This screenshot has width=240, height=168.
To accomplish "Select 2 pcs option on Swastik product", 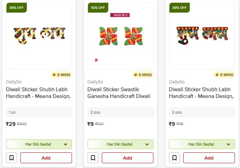I will (121, 112).
